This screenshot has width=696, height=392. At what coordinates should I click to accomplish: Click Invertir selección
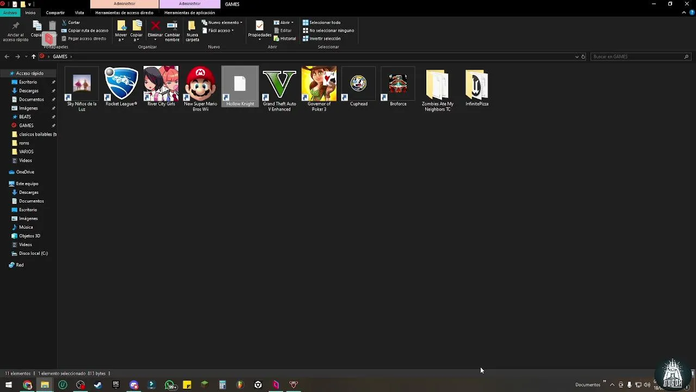coord(321,39)
